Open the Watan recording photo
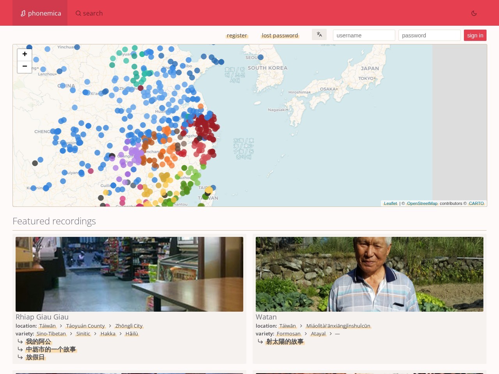Image resolution: width=499 pixels, height=374 pixels. [x=370, y=274]
